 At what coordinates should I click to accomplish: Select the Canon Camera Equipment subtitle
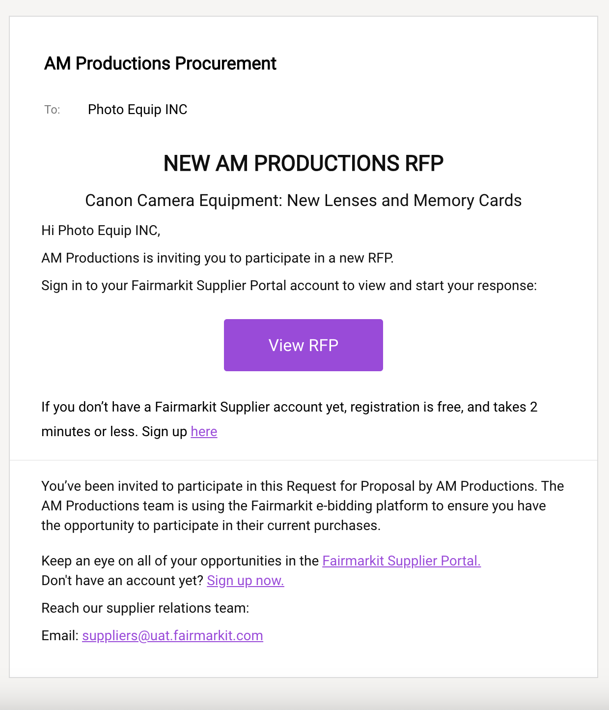point(304,200)
